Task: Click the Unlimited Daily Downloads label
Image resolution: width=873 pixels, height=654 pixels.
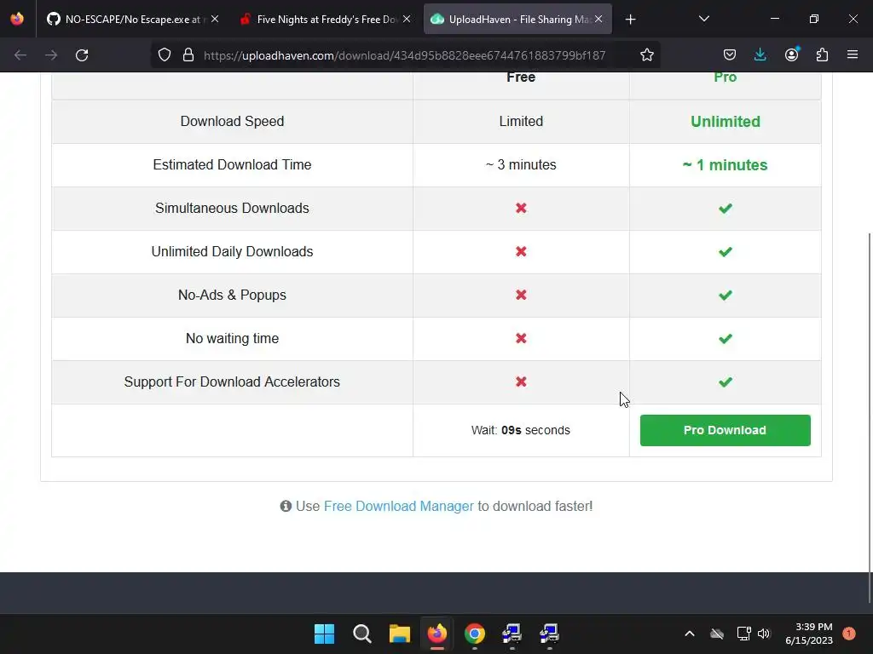Action: click(x=232, y=251)
